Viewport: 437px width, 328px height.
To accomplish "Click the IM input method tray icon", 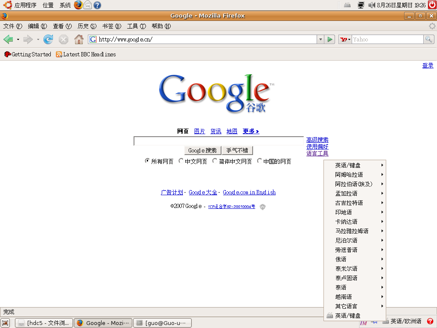I will tap(363, 323).
